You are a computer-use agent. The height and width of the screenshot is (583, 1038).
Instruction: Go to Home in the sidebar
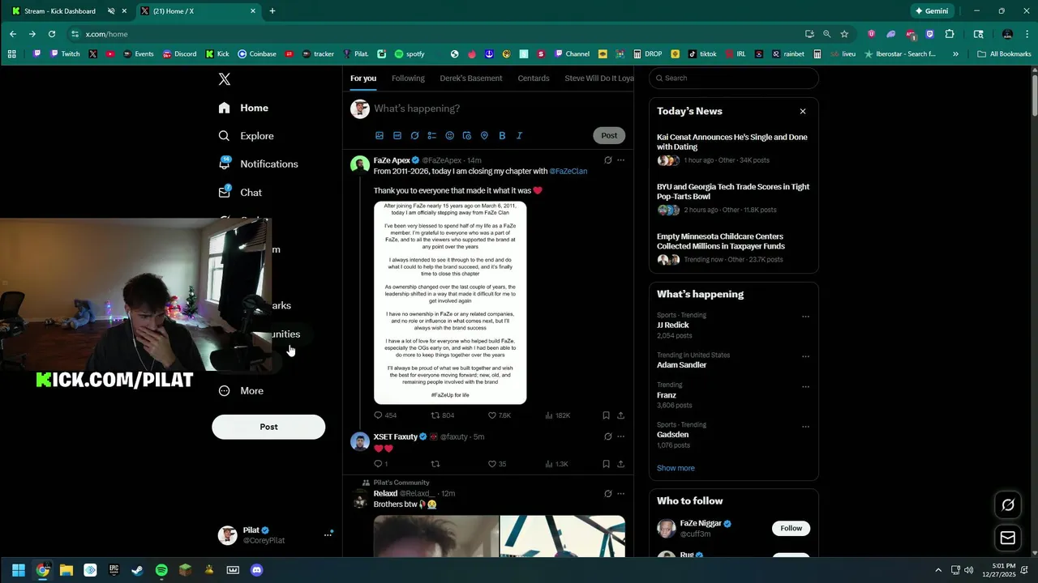click(x=243, y=108)
